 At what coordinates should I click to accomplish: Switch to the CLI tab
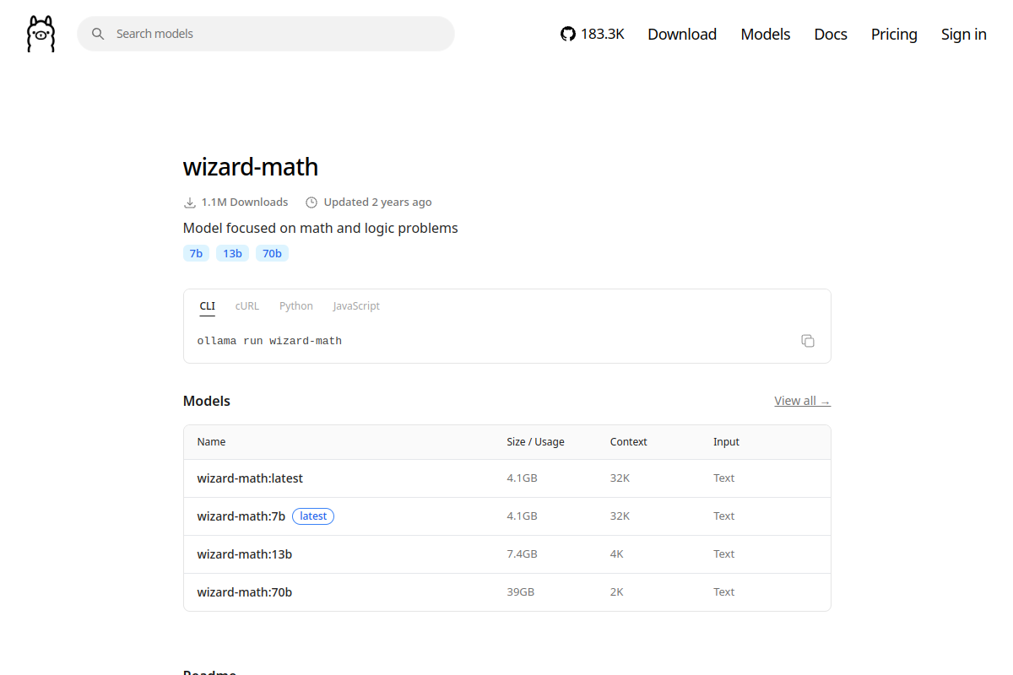(208, 306)
